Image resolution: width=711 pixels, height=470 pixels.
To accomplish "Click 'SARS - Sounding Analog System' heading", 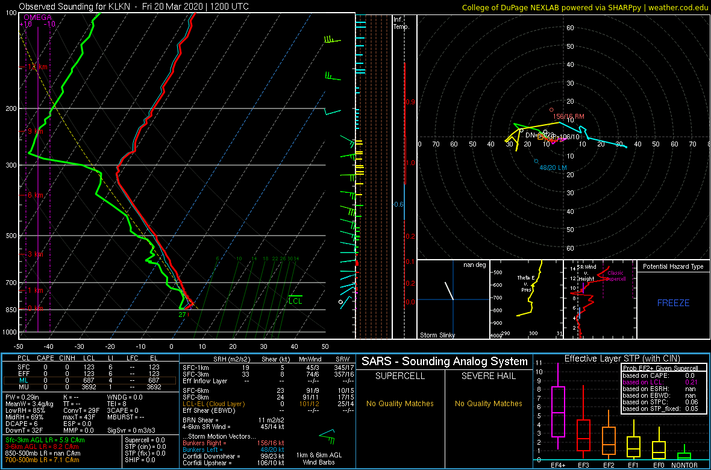I will pyautogui.click(x=445, y=362).
